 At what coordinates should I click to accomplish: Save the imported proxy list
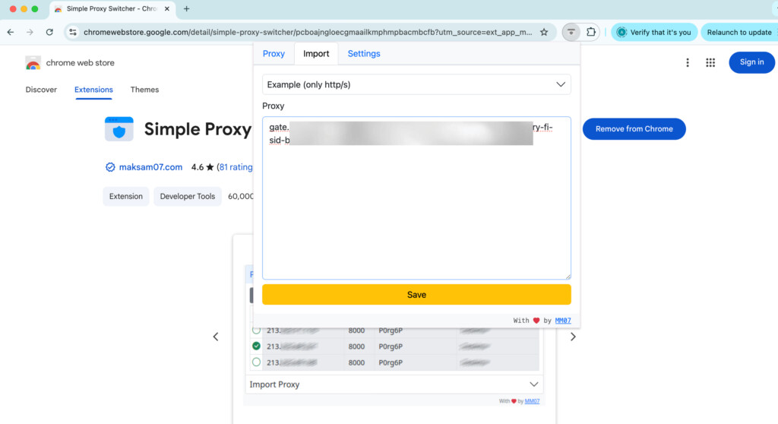point(416,294)
